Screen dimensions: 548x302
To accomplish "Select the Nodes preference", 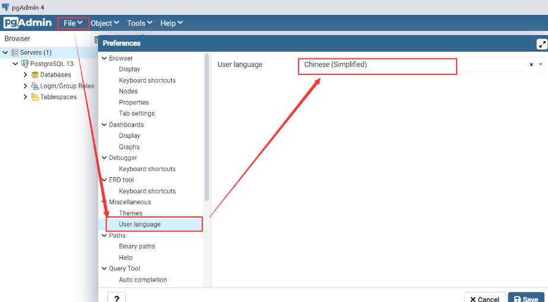I will [128, 92].
